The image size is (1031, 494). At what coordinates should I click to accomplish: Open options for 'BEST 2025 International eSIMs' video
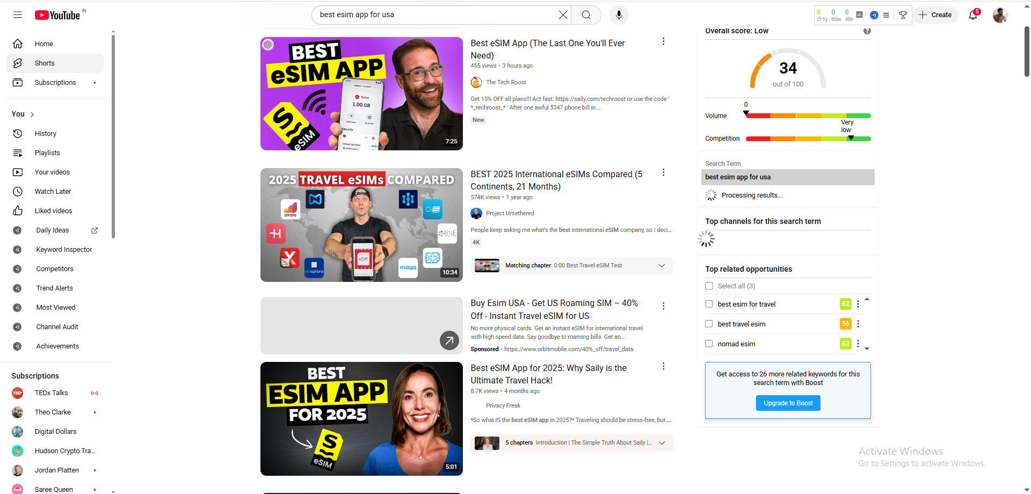[664, 172]
